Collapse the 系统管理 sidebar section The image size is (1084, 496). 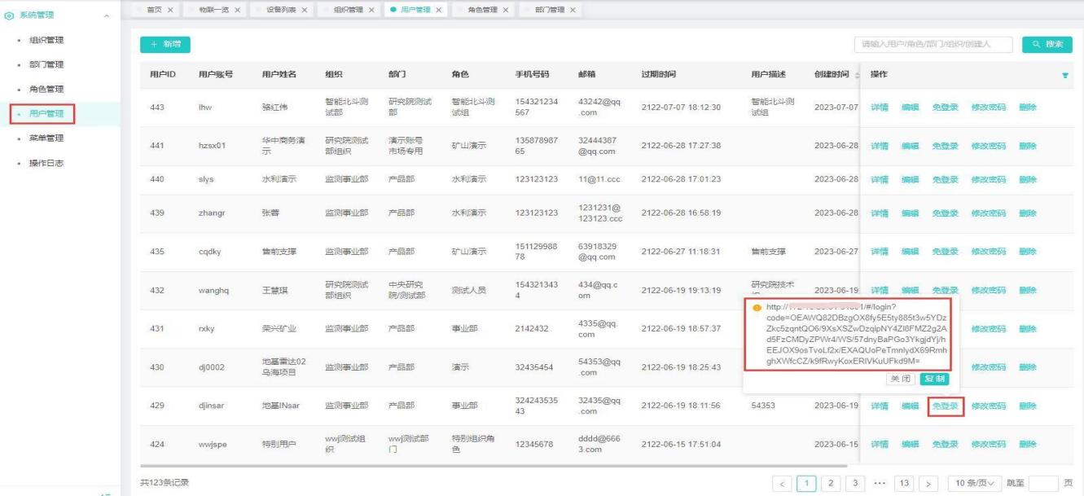point(107,16)
